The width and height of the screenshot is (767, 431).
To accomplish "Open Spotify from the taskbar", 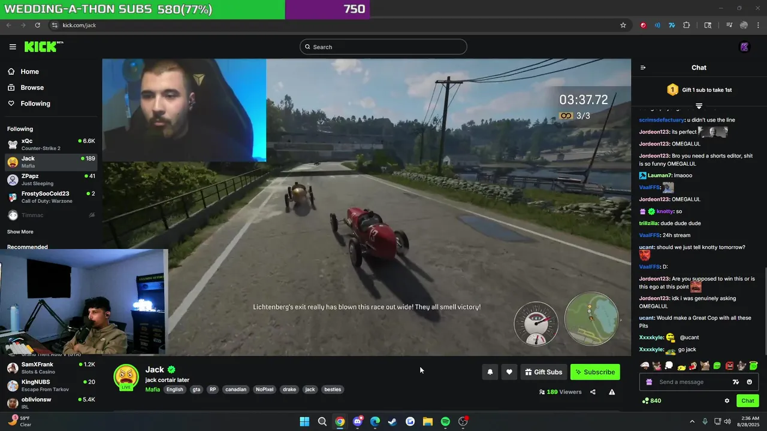I will tap(445, 421).
